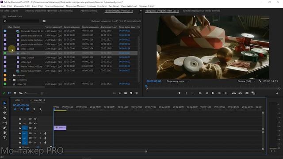This screenshot has width=283, height=159.
Task: Open the video (2) sequence panel menu
Action: (44, 100)
